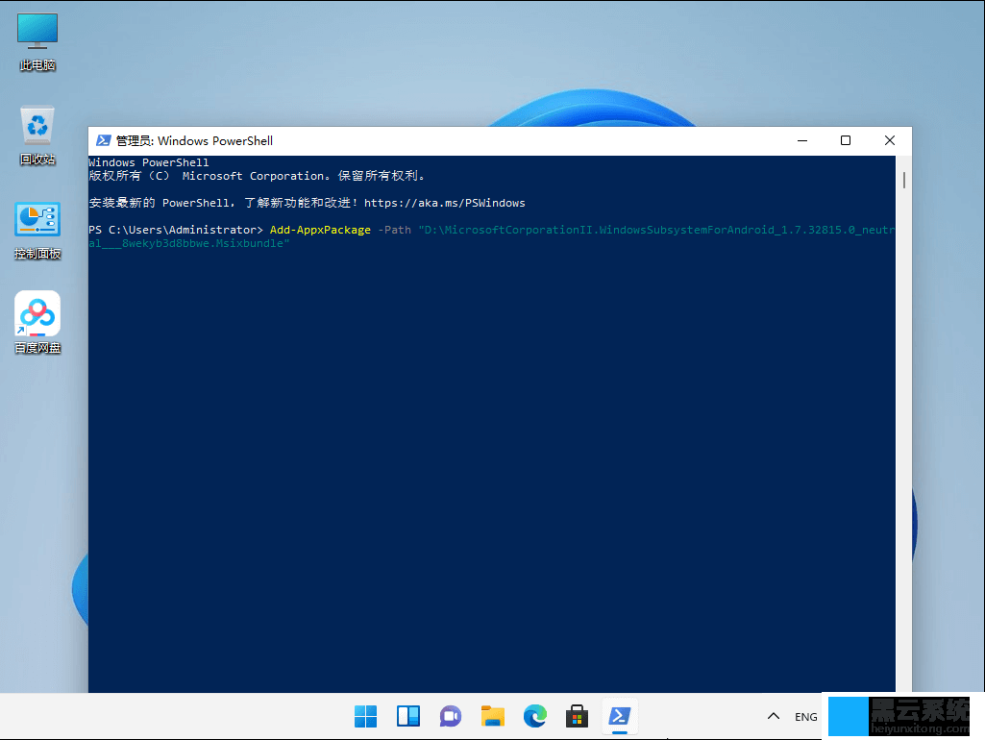Image resolution: width=985 pixels, height=740 pixels.
Task: Click the heiyunxitong.com watermark logo
Action: click(x=900, y=716)
